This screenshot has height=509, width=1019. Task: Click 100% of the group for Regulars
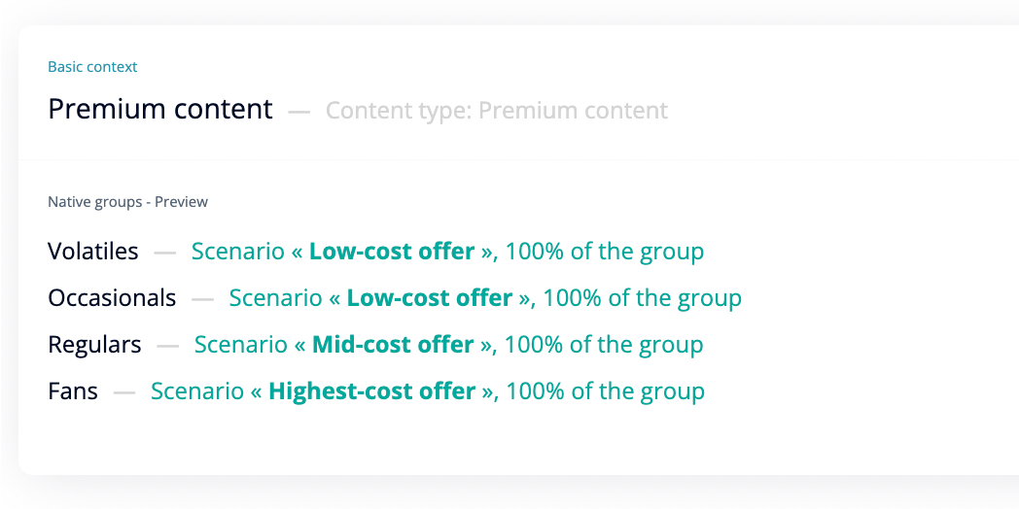point(604,345)
